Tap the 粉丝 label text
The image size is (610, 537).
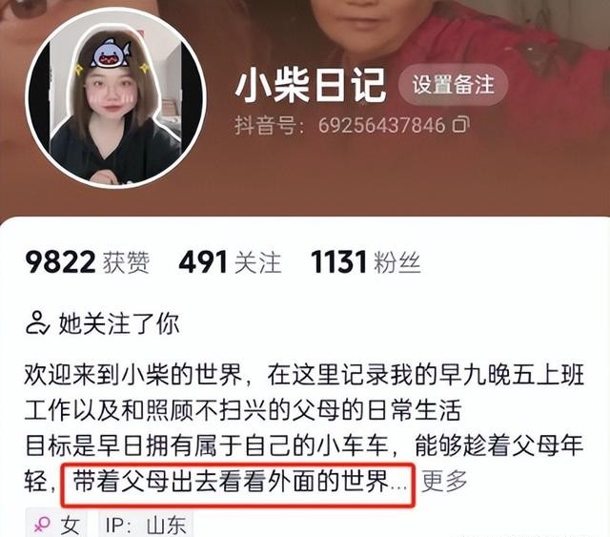(397, 262)
